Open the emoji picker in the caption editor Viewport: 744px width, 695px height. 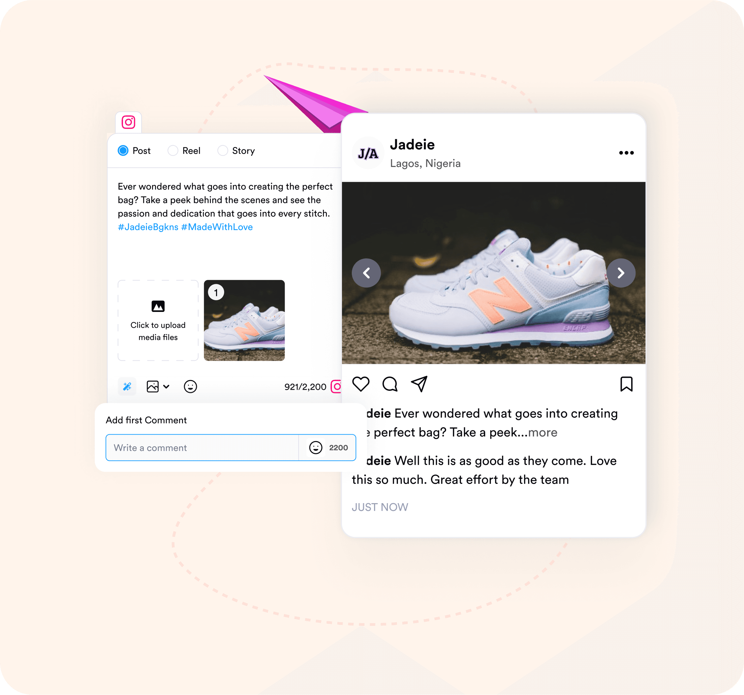coord(190,386)
